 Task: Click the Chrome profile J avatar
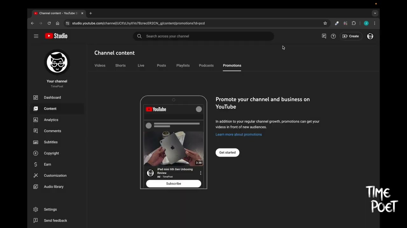[x=366, y=23]
